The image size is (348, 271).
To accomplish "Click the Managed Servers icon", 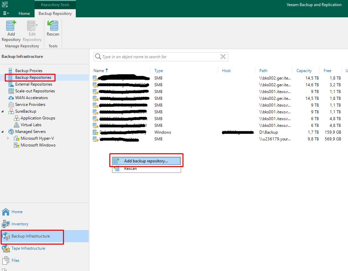I will 11,132.
